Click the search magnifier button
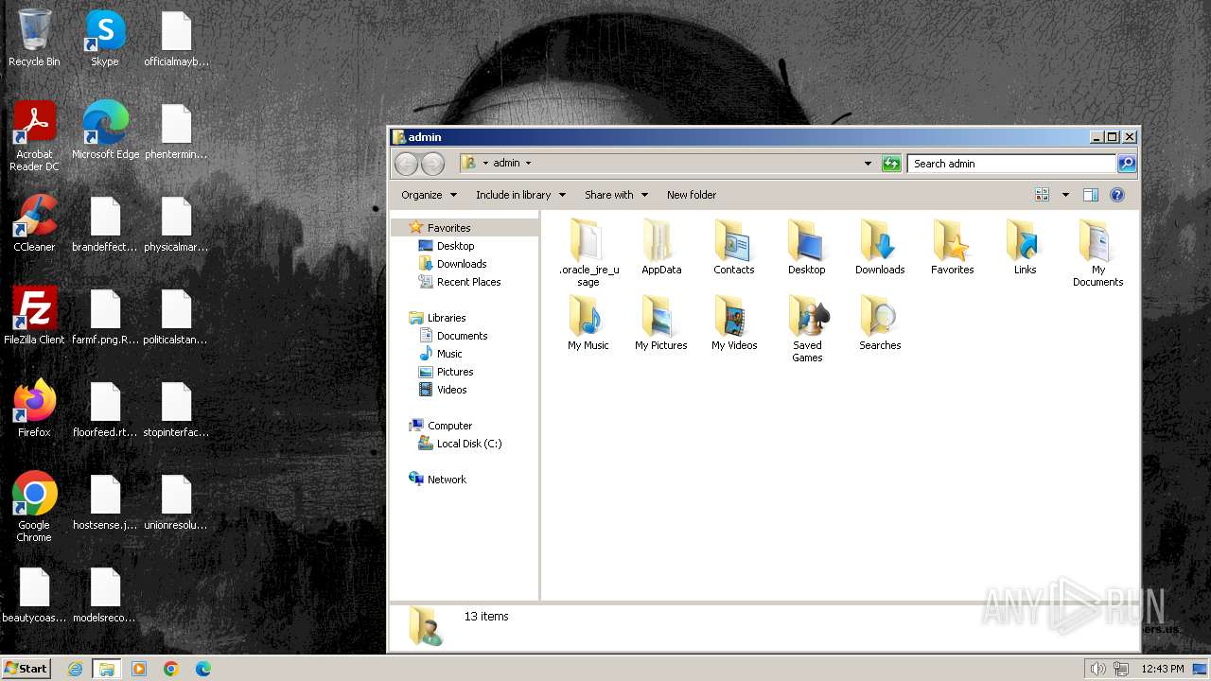 (x=1126, y=164)
